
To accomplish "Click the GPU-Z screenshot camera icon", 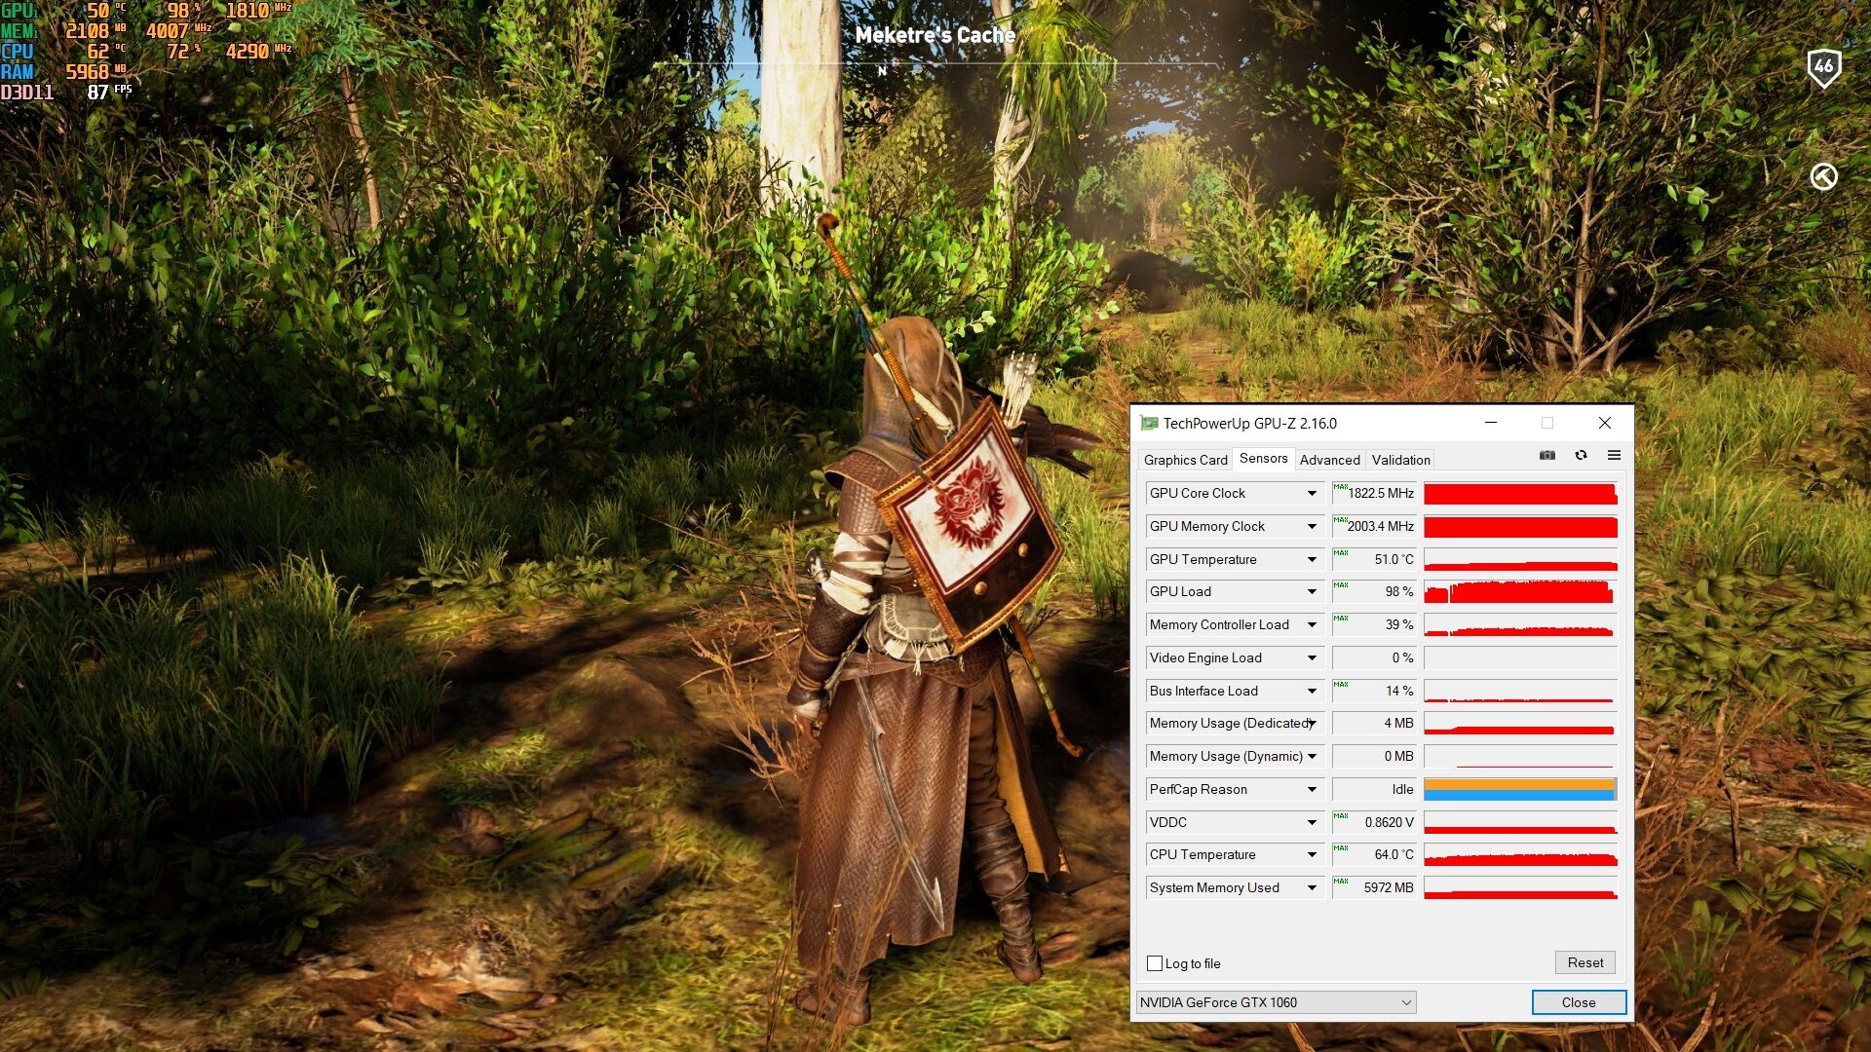I will click(x=1546, y=455).
